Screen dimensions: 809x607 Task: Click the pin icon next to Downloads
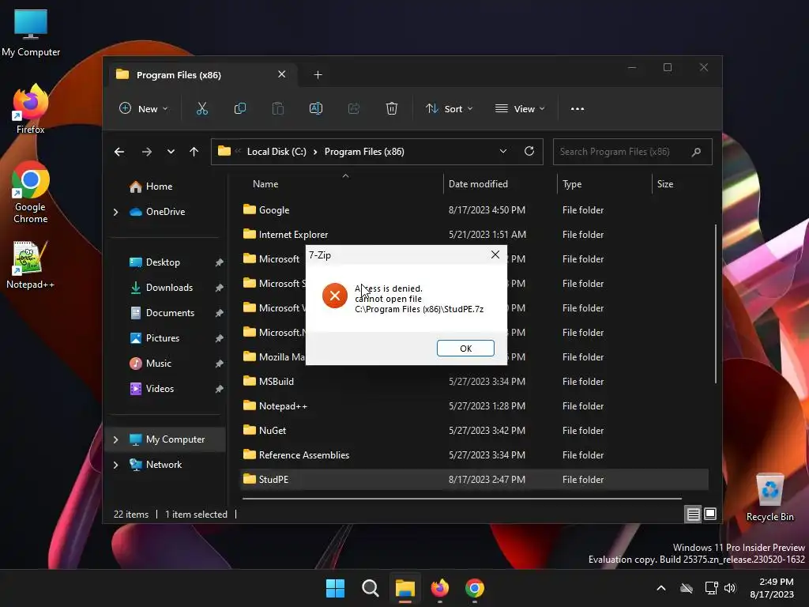[220, 288]
